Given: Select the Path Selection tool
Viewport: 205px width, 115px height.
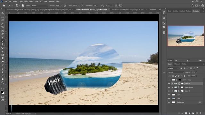Looking at the screenshot, I should pos(3,72).
